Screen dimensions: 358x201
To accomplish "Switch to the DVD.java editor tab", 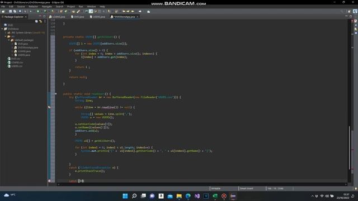I will [78, 17].
